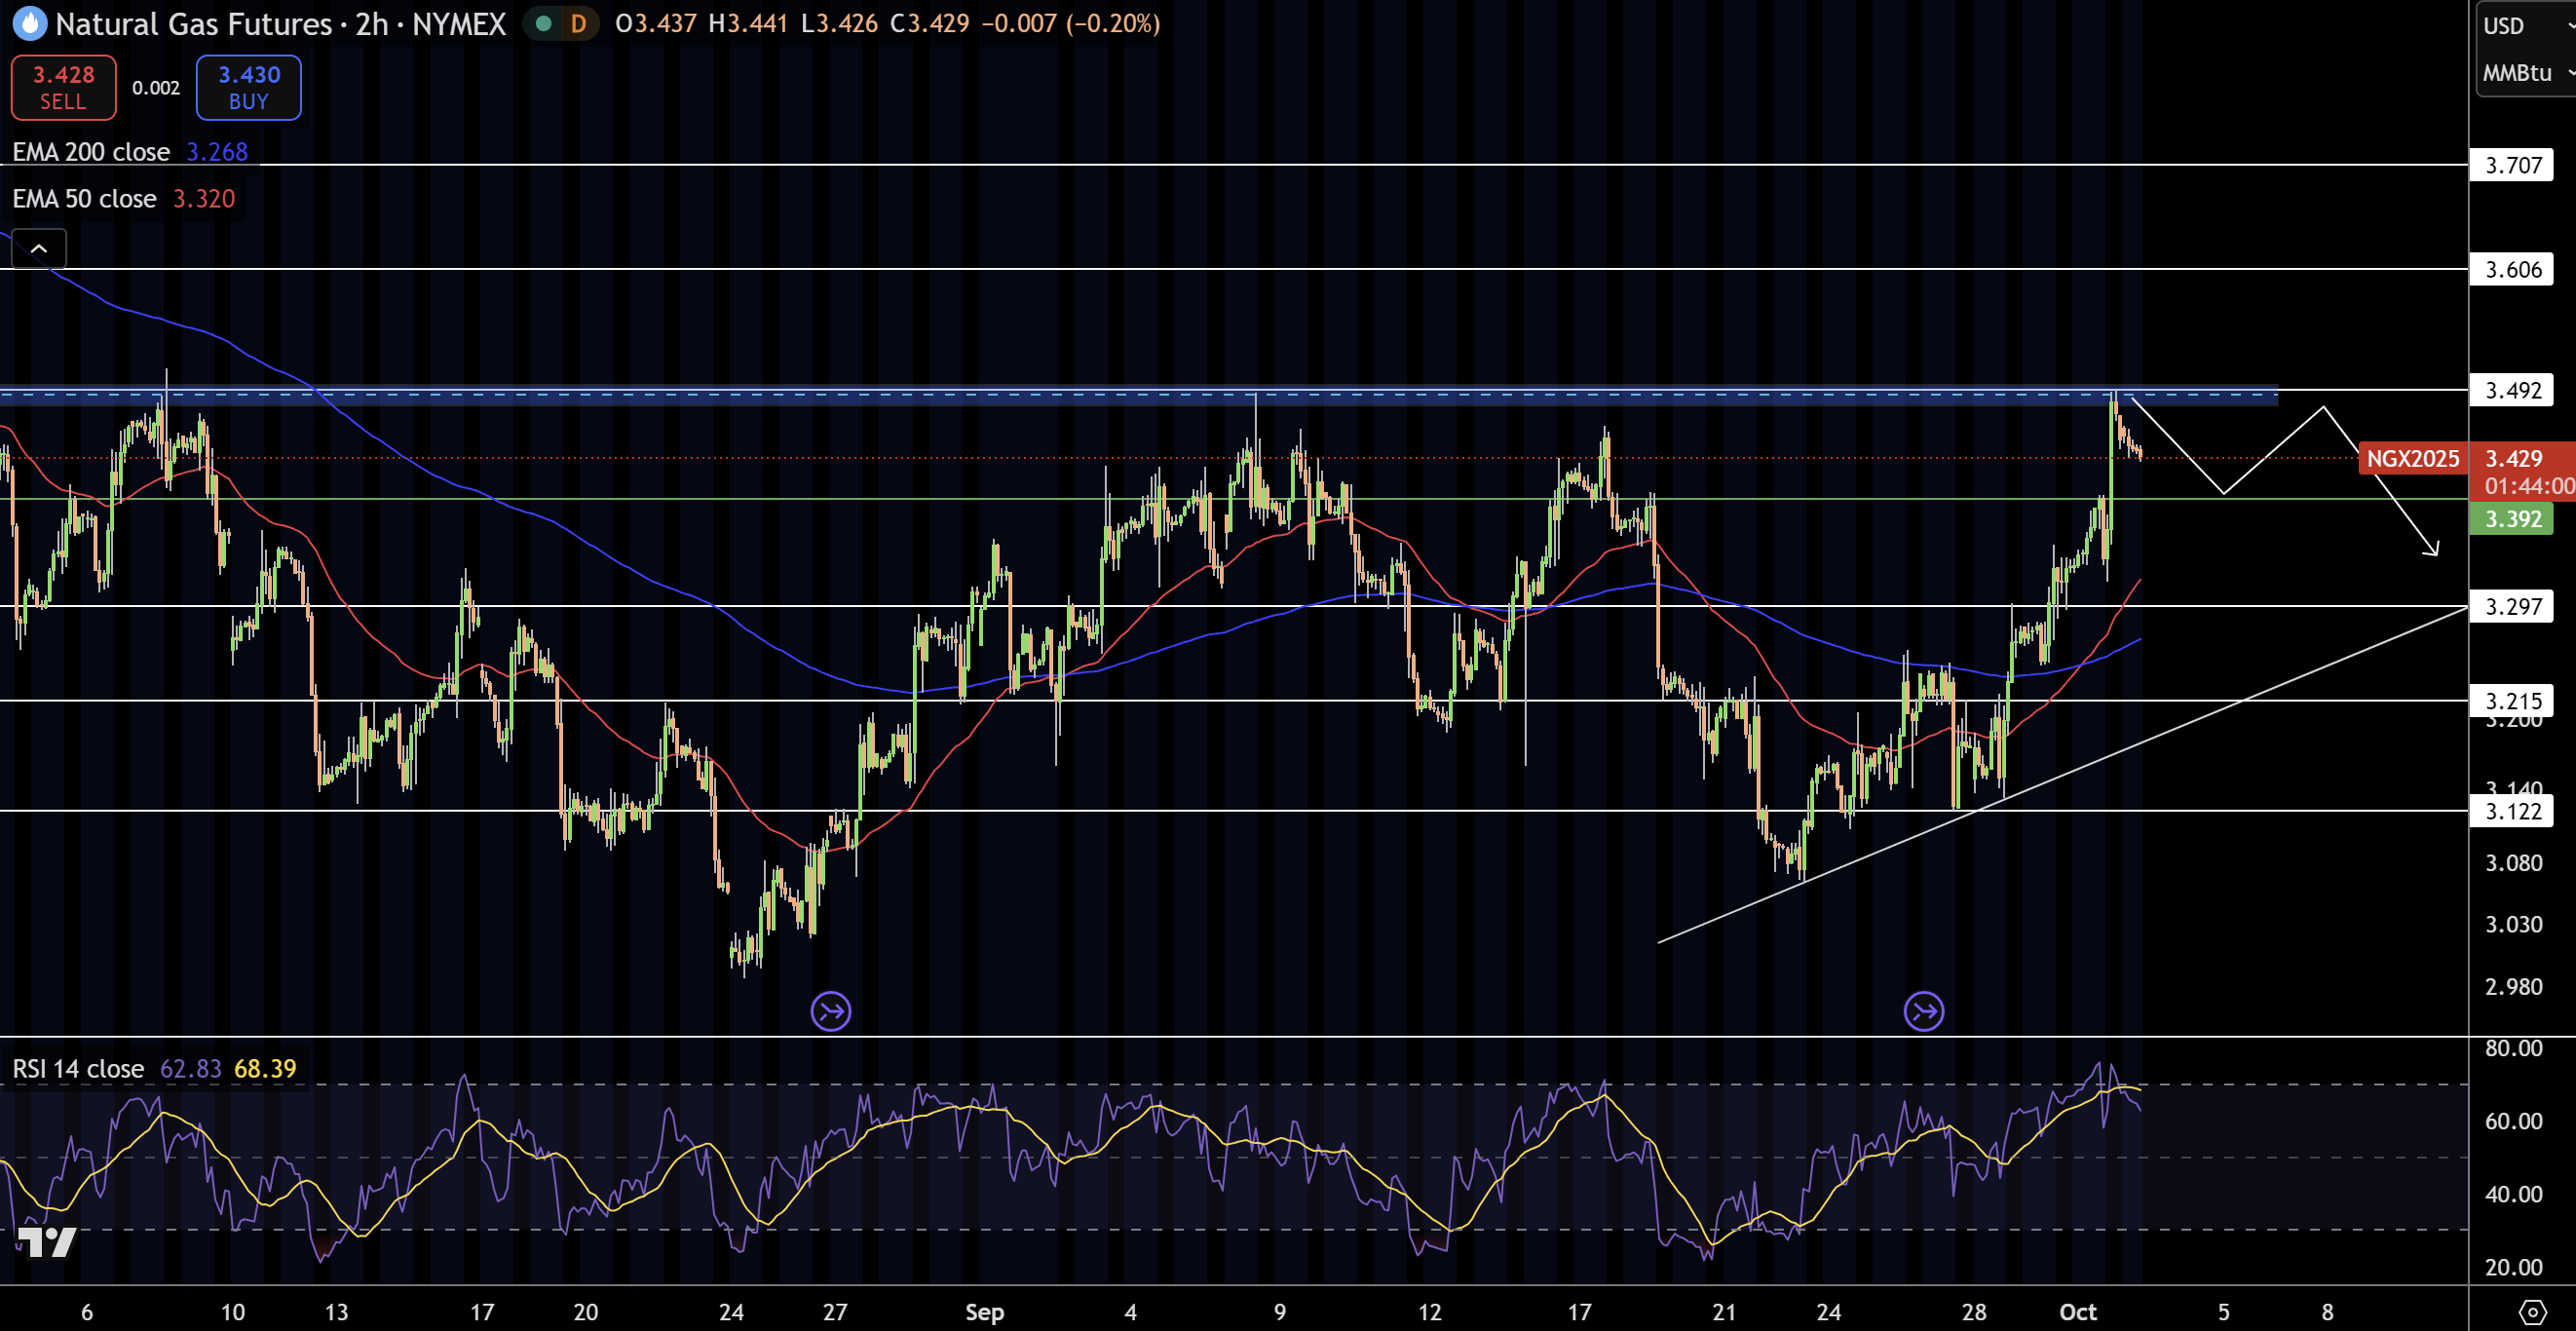Click the green market status dot

[543, 23]
